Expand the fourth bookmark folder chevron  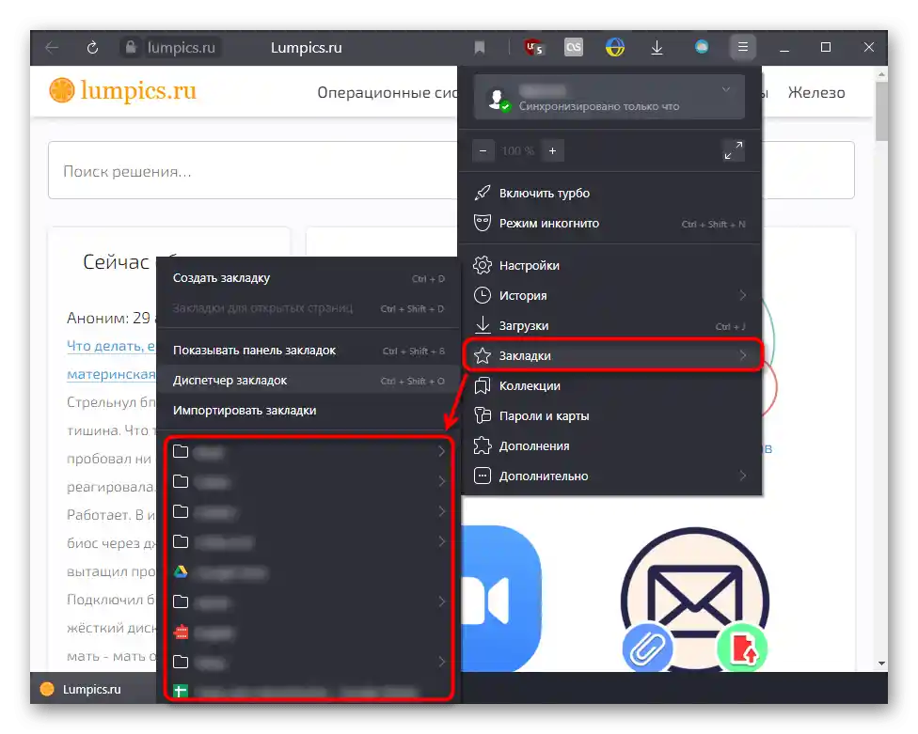(442, 541)
